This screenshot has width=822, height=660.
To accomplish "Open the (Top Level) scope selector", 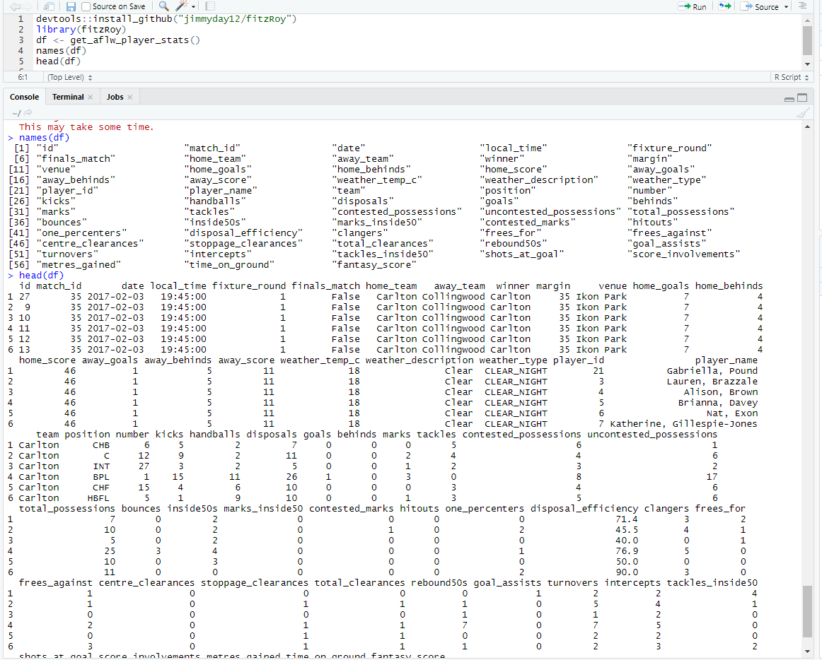I will pos(70,77).
